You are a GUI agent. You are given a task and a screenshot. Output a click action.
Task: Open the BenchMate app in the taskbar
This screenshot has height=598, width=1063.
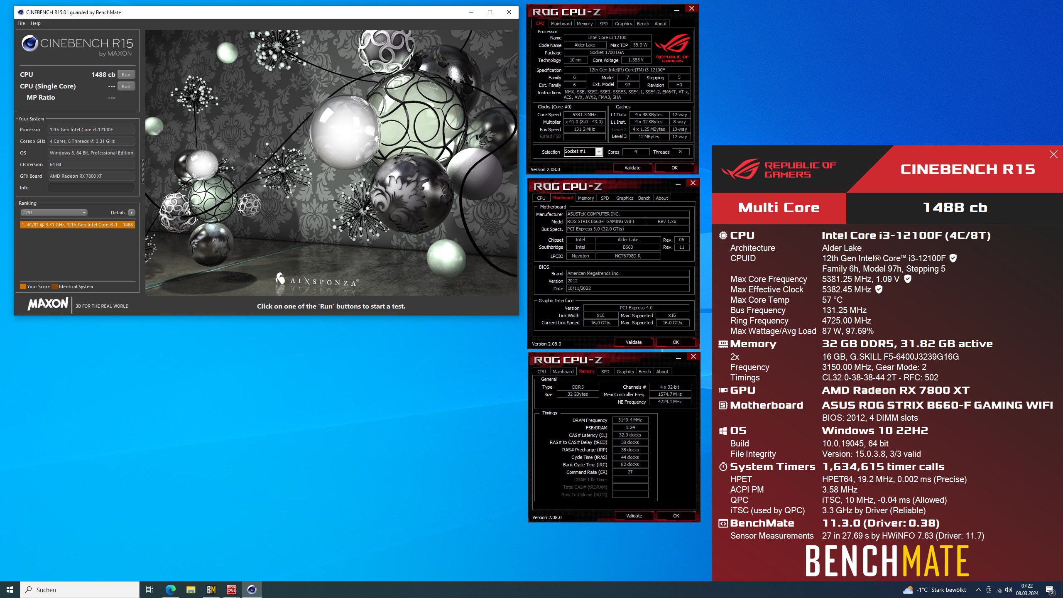pos(211,590)
